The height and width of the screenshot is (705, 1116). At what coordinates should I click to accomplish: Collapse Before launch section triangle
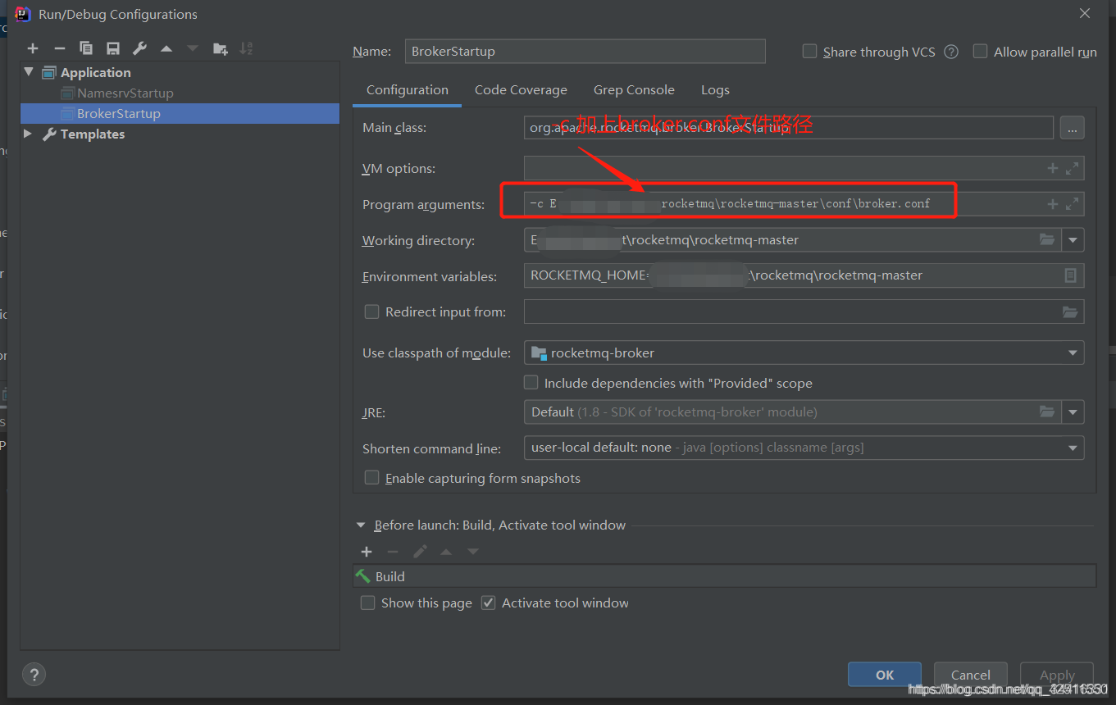coord(361,525)
